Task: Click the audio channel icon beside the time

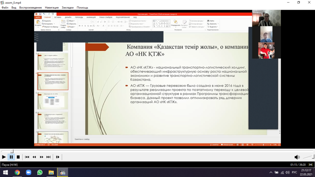Action: 311,165
